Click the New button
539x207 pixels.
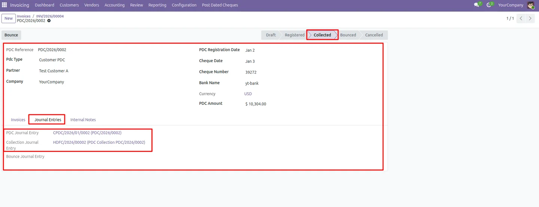(9, 18)
